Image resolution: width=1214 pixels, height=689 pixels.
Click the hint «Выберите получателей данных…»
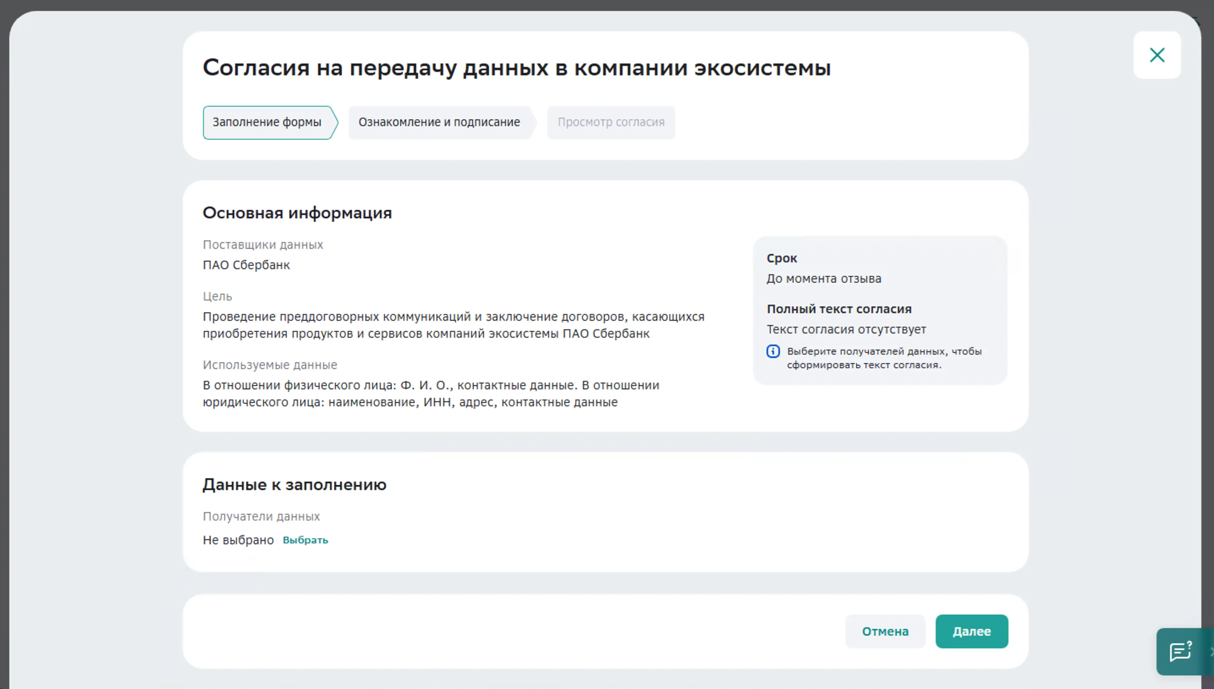pos(884,358)
